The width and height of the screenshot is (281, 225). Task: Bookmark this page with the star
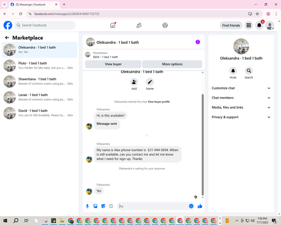[x=257, y=13]
